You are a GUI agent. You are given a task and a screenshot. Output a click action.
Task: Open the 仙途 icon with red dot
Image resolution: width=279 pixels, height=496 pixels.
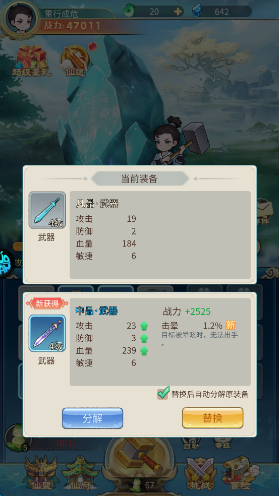click(x=76, y=60)
